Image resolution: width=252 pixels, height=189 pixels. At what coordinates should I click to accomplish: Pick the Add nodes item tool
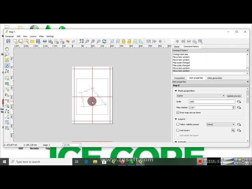(x=7, y=111)
